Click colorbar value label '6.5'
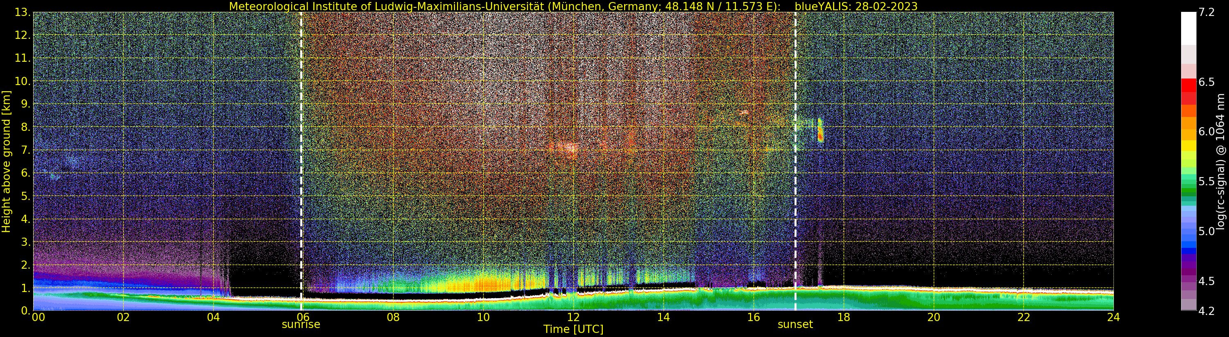Viewport: 1229px width, 337px height. (1206, 82)
